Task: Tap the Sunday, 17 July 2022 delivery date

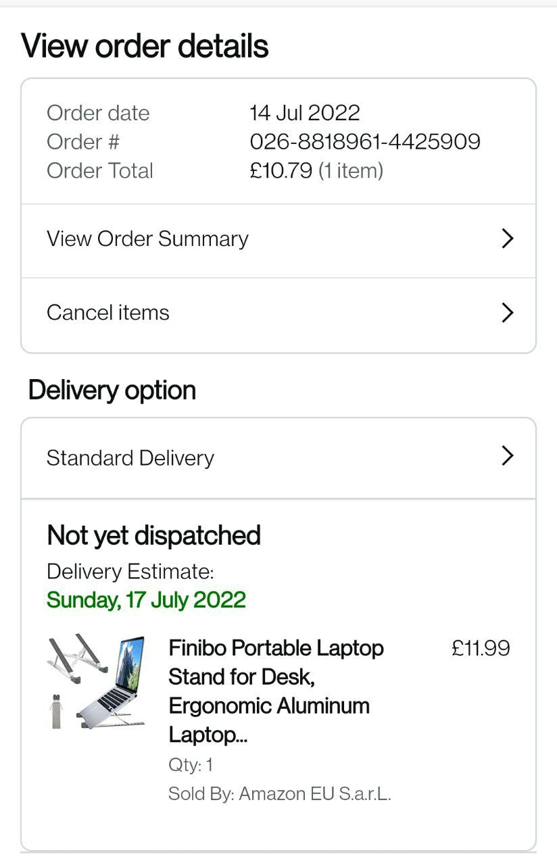Action: point(146,600)
